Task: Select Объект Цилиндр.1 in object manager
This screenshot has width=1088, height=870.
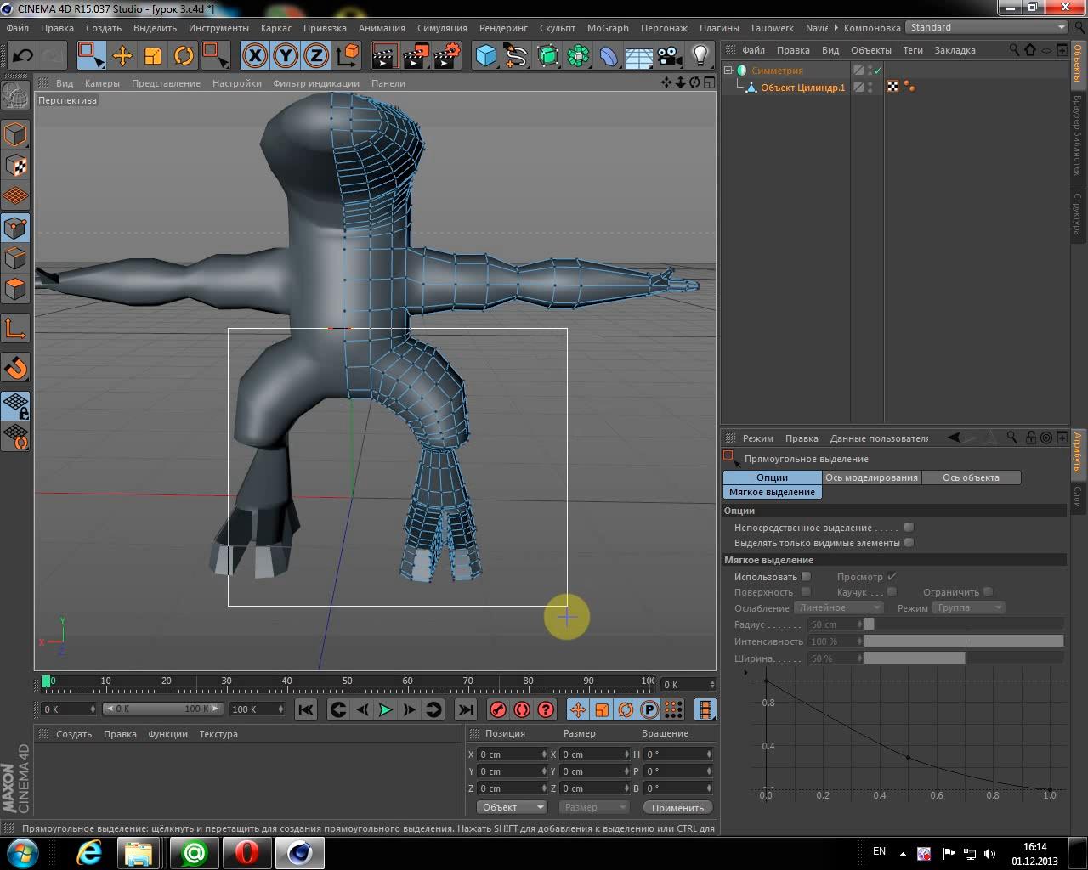Action: click(x=802, y=88)
